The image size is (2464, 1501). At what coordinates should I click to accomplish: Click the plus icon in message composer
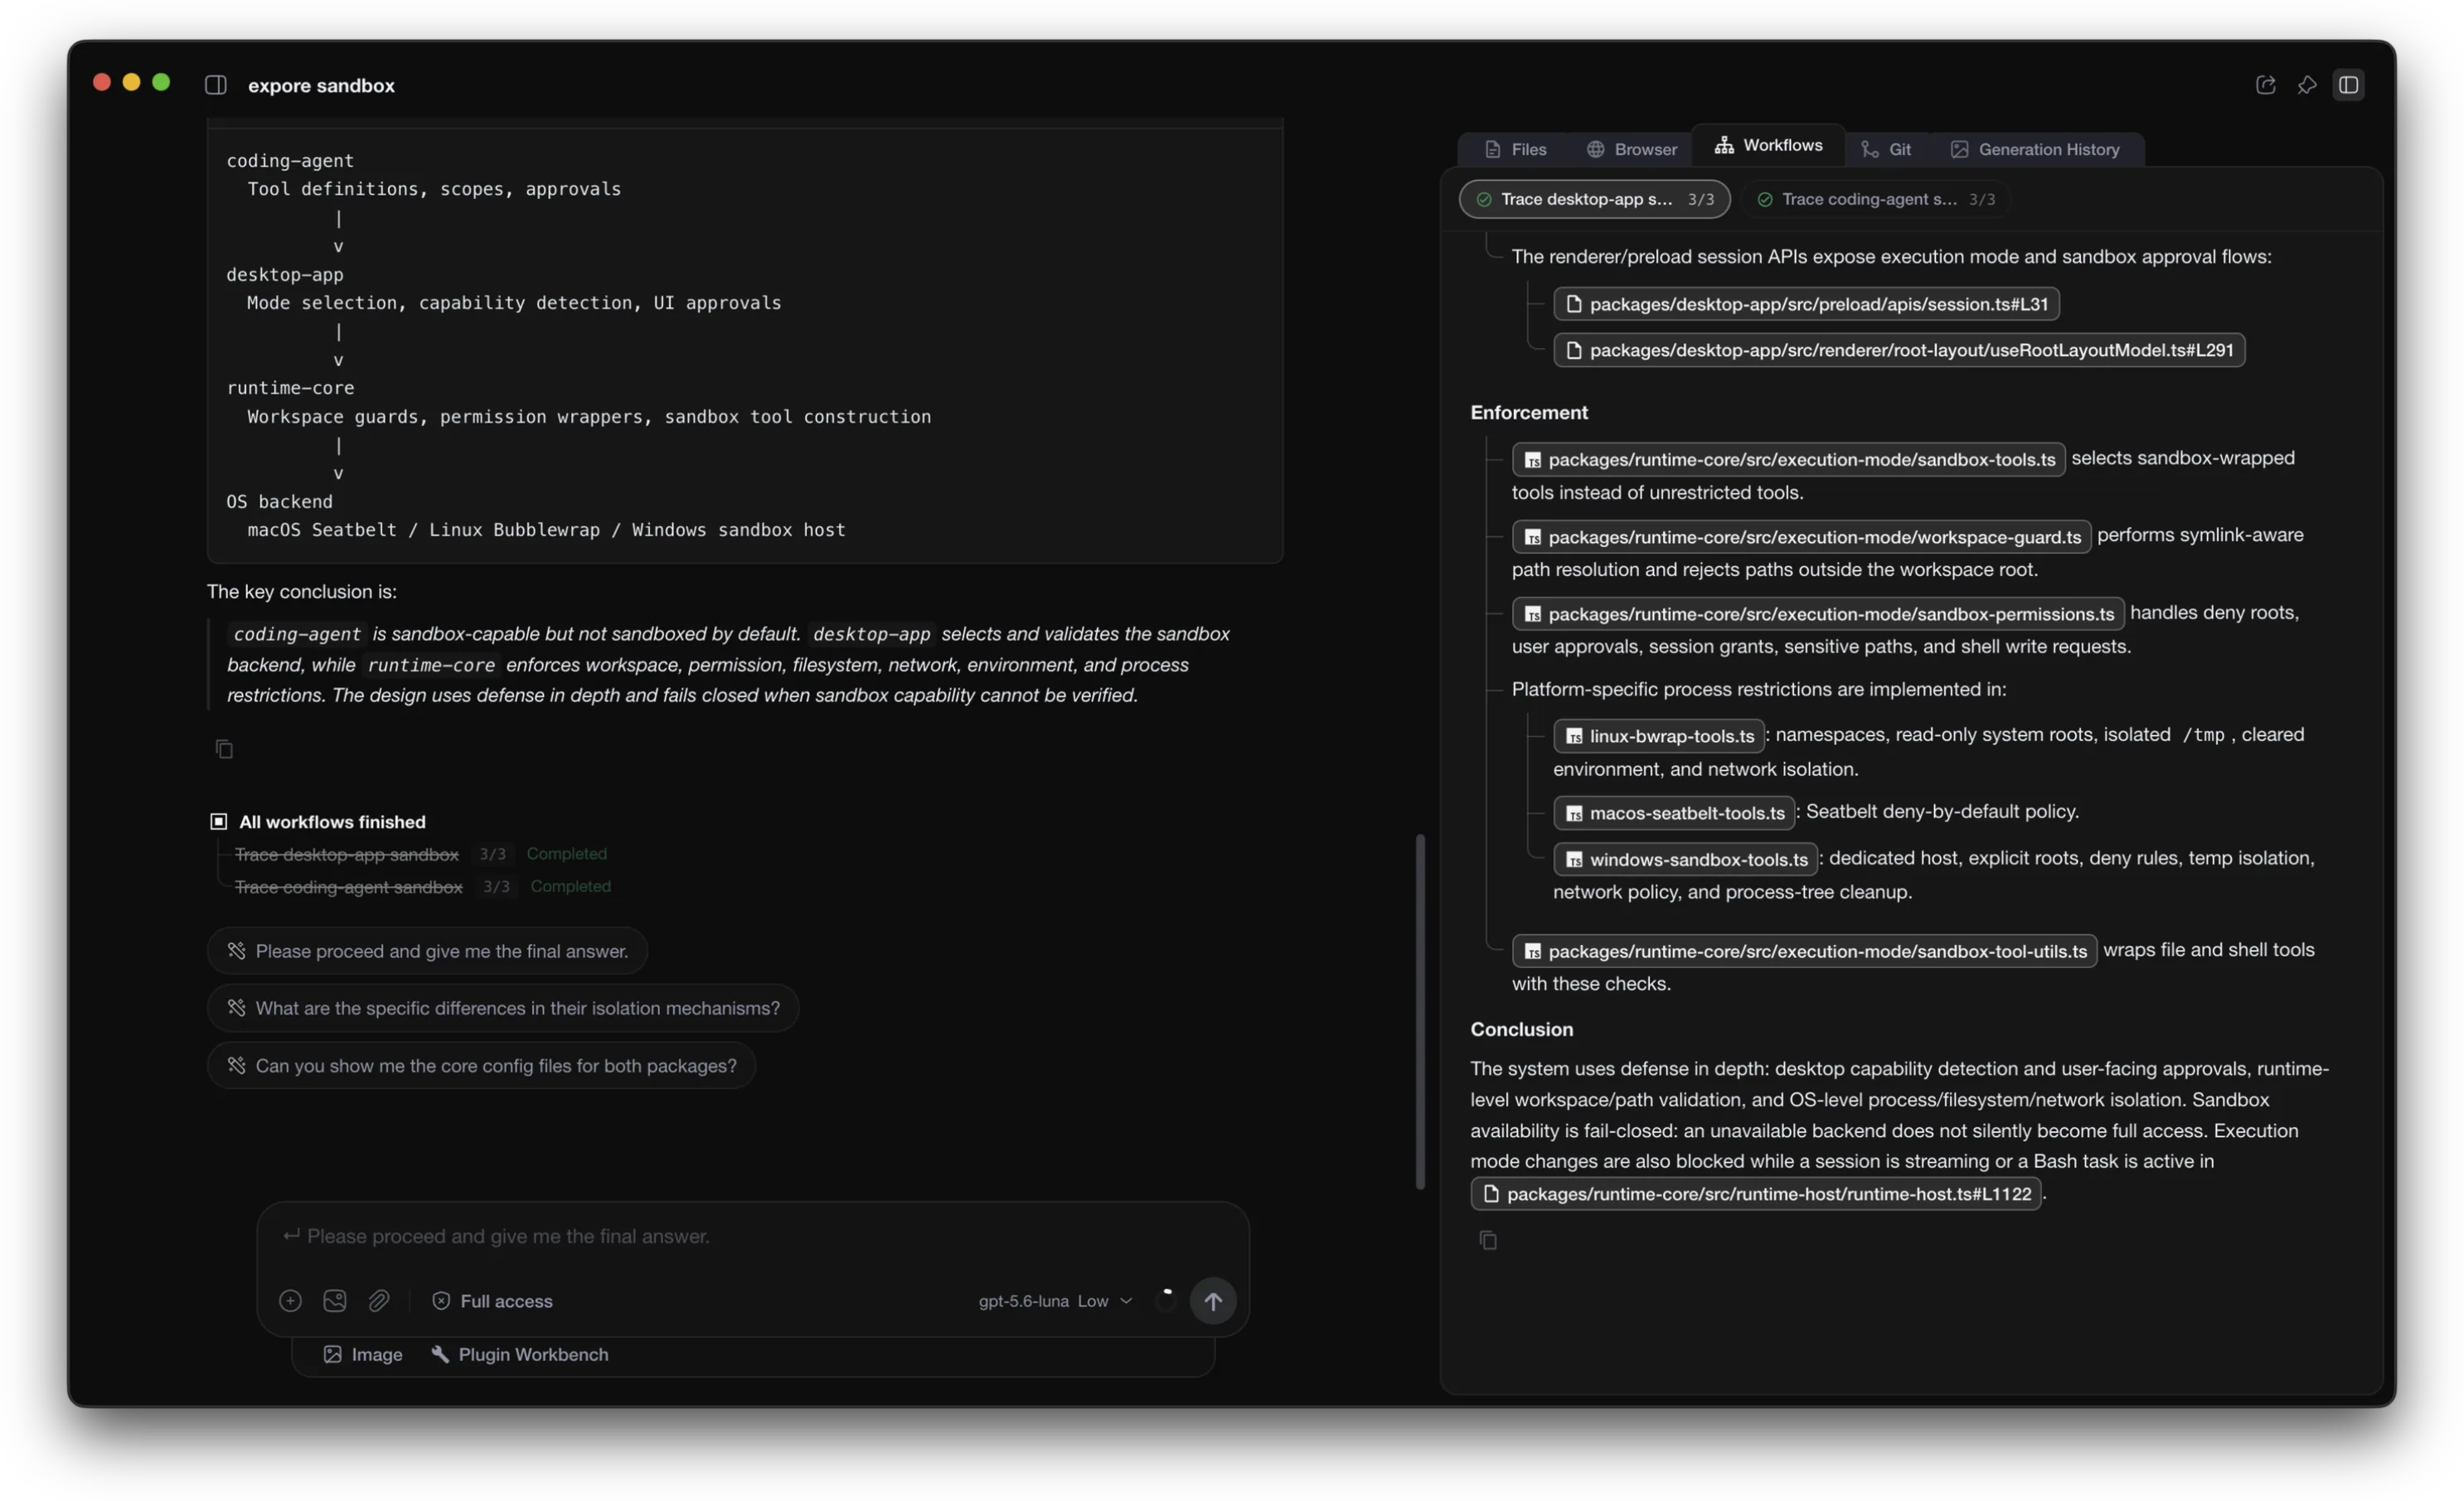click(x=290, y=1300)
